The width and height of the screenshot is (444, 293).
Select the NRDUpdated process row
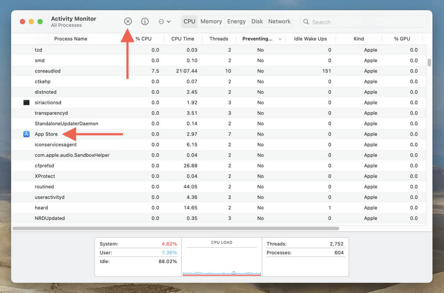219,218
